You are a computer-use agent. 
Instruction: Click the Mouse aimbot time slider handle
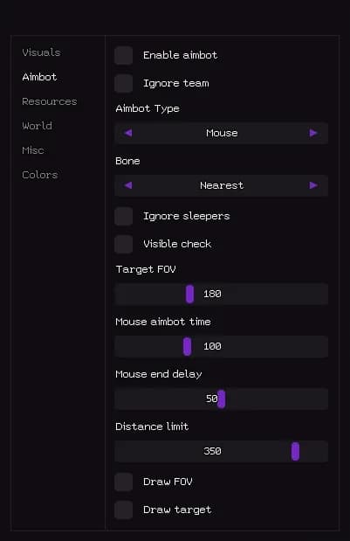(x=187, y=346)
